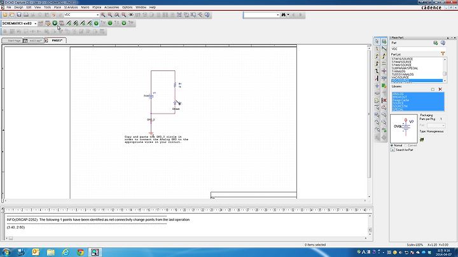Click the Place Part tool in palette
458x257 pixels.
384,41
